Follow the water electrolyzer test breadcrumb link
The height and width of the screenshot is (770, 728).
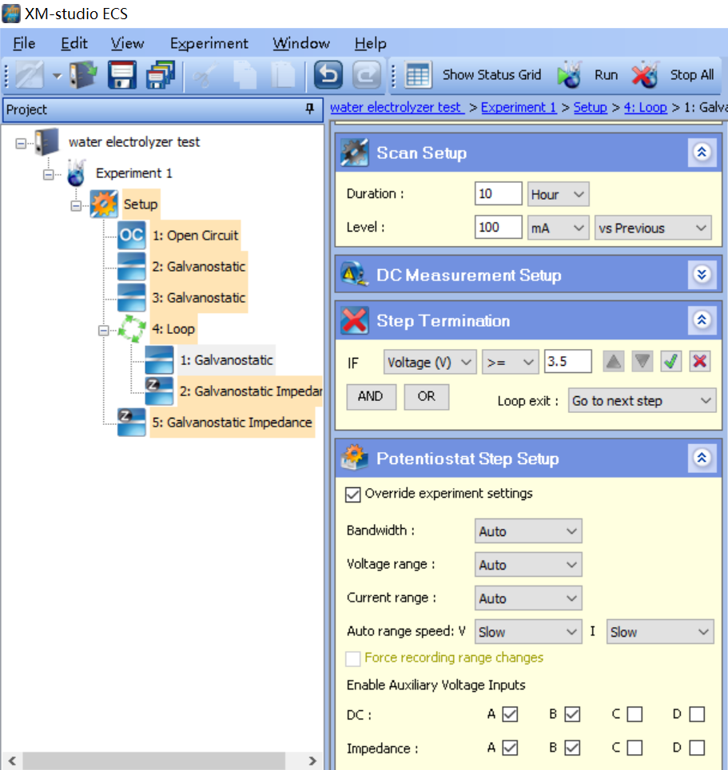[x=396, y=107]
